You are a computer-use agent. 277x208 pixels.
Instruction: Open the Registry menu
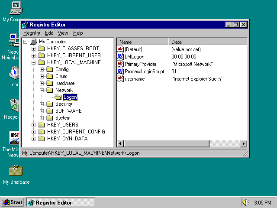click(32, 33)
